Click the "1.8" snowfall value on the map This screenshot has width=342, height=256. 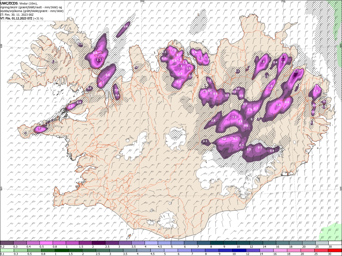pos(262,62)
